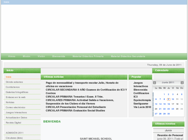This screenshot has width=188, height=140.
Task: Select June 6 in calendar
Action: pyautogui.click(x=156, y=99)
